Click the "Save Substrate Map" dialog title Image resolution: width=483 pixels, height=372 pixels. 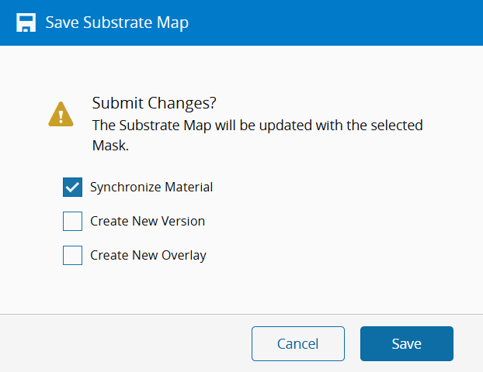click(x=116, y=22)
